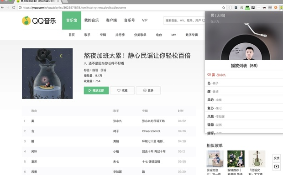This screenshot has height=177, width=283.
Task: Select 岛 -椅子 in the popup playlist
Action: click(x=244, y=83)
